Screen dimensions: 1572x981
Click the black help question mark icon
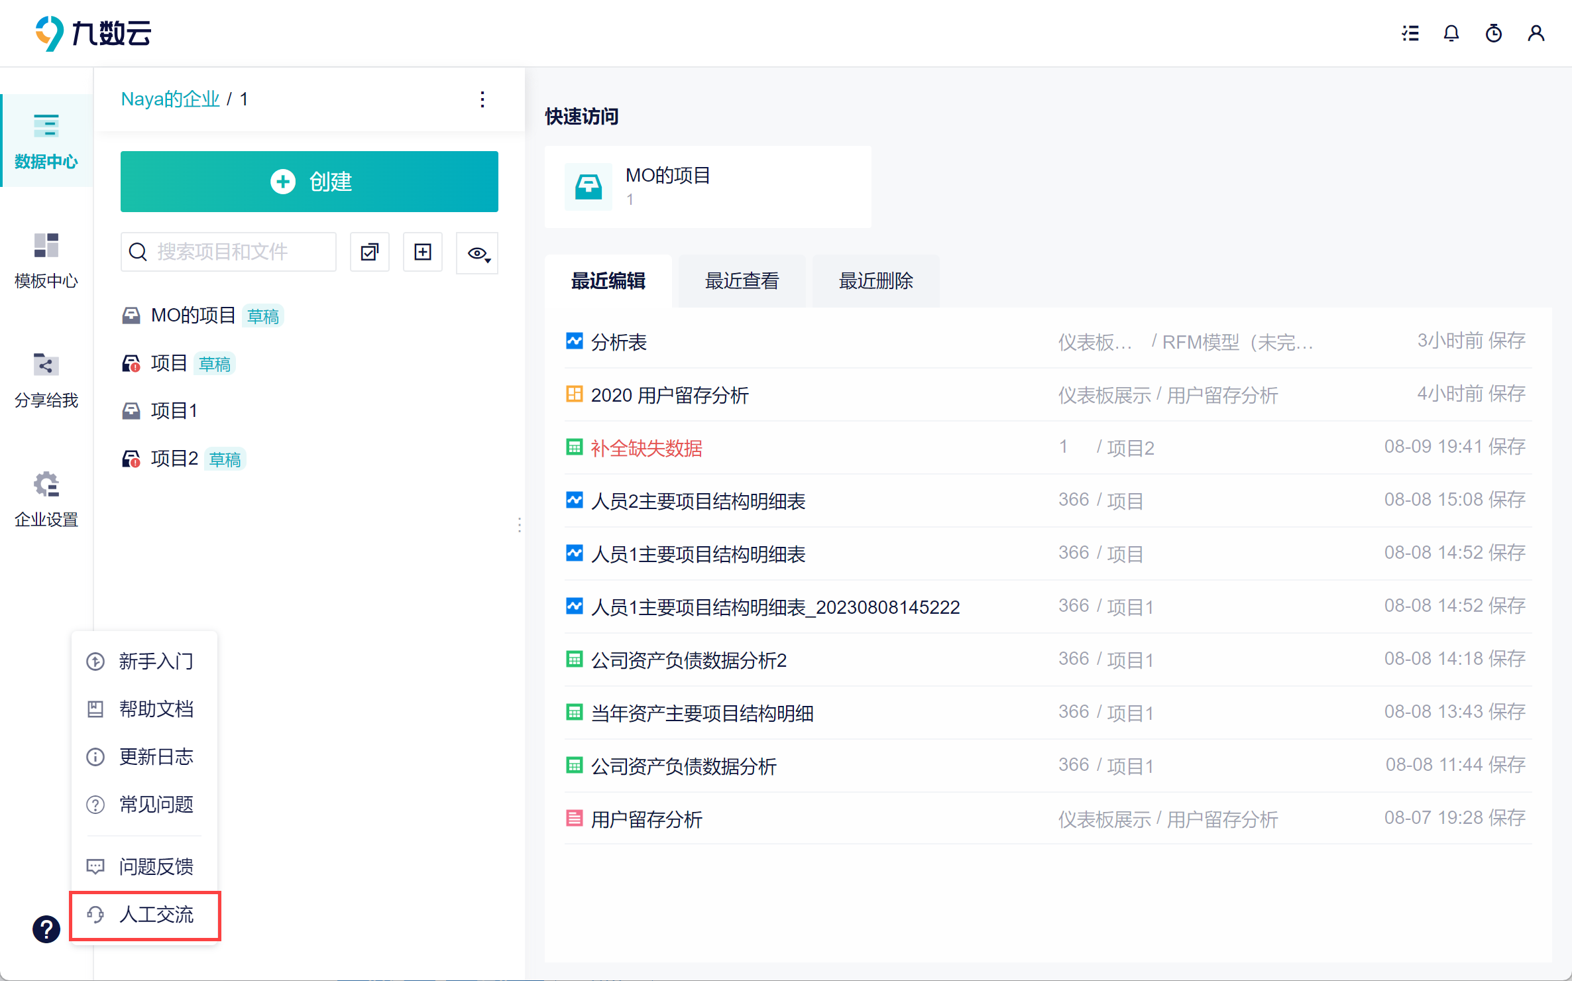pyautogui.click(x=46, y=929)
